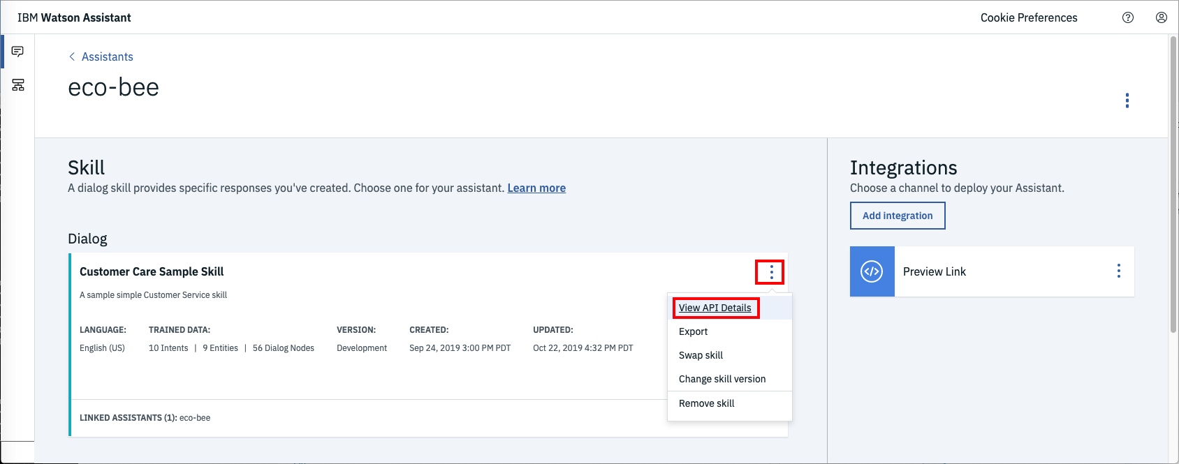Screen dimensions: 1179x464
Task: Go back to Assistants link
Action: [108, 57]
